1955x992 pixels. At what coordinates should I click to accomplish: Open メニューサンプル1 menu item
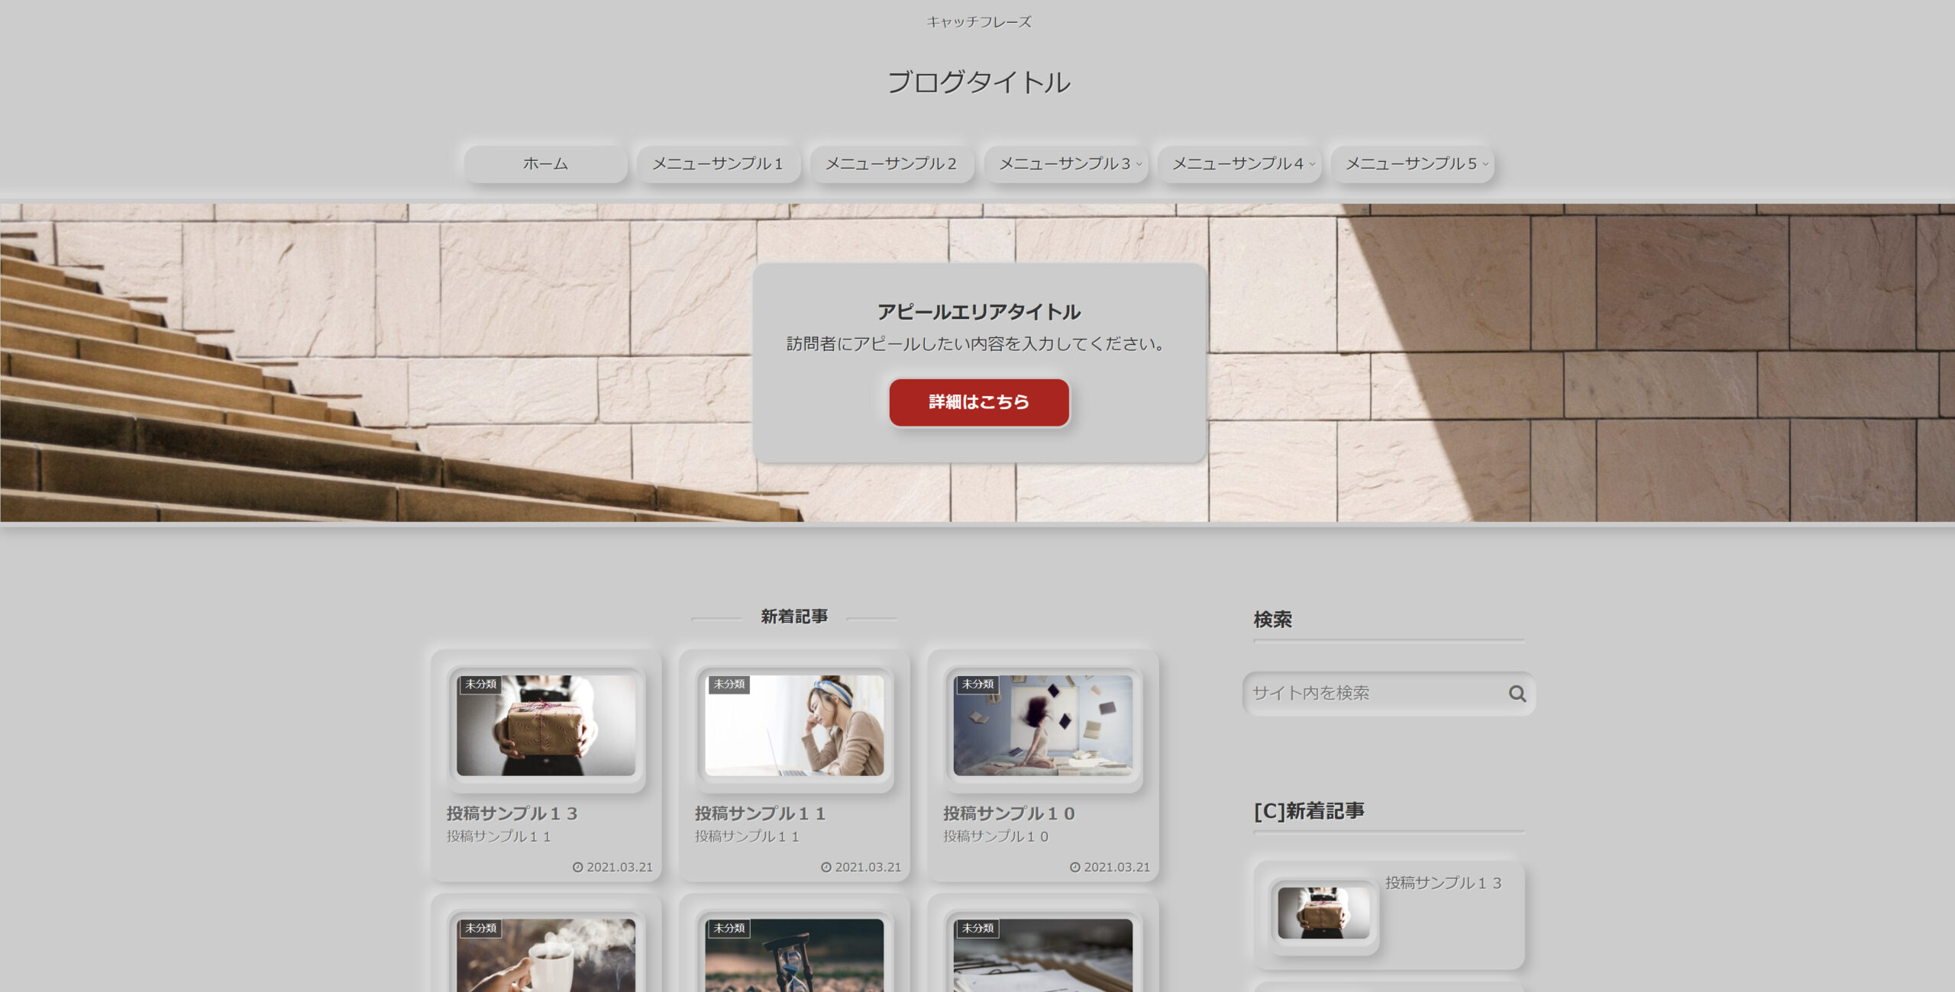718,163
